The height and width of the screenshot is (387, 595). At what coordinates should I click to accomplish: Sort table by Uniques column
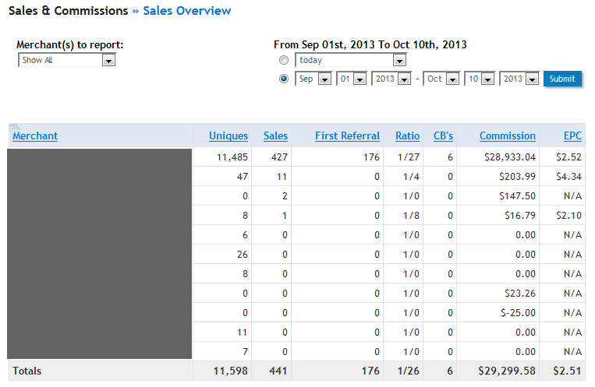click(x=228, y=135)
